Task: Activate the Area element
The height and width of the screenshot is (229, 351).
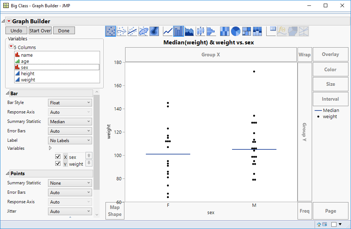Action: click(189, 31)
